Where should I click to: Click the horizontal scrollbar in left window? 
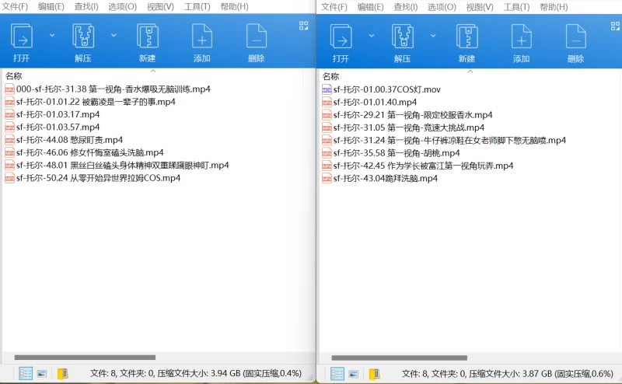click(85, 358)
